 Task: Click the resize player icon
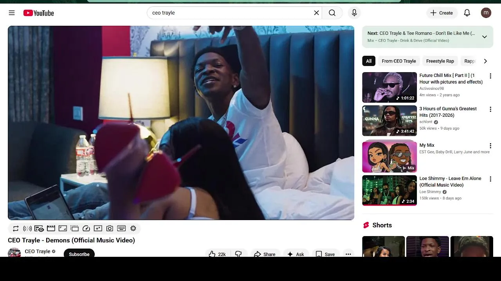coord(63,228)
